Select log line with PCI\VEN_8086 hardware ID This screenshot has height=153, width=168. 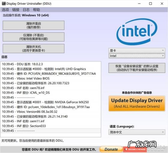point(51,74)
